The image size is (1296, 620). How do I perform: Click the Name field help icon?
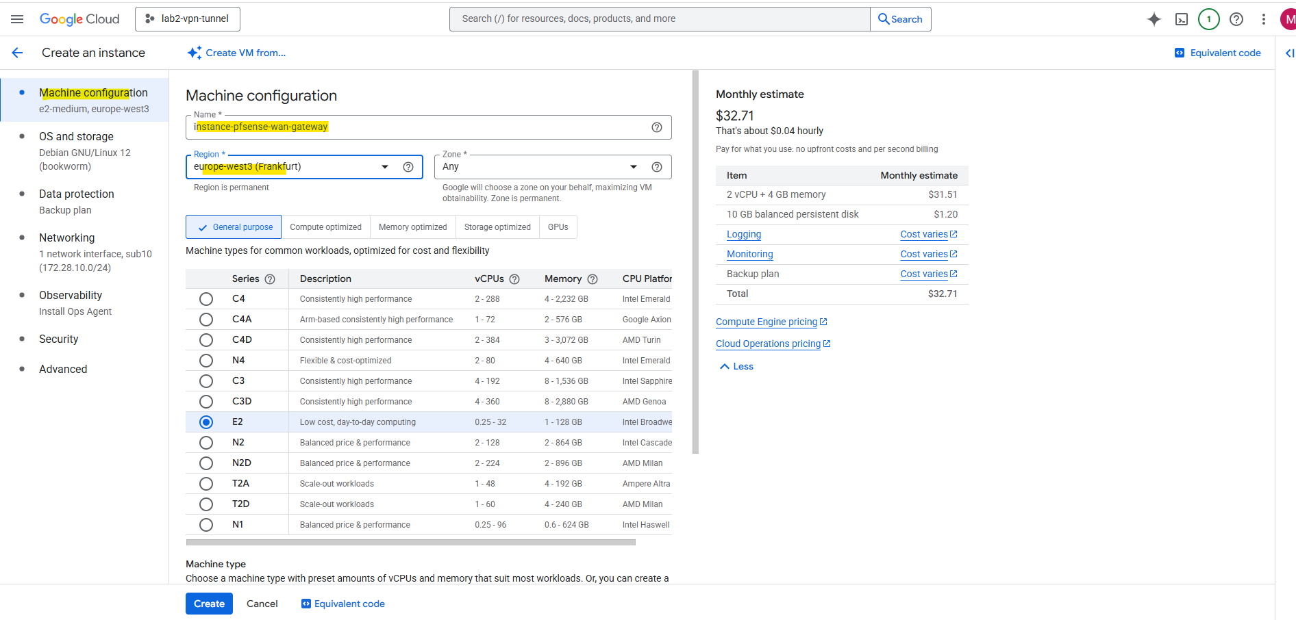(x=657, y=127)
